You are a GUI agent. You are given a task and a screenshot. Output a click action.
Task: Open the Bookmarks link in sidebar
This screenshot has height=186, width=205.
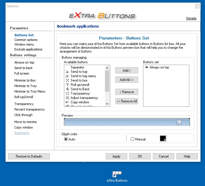click(22, 133)
